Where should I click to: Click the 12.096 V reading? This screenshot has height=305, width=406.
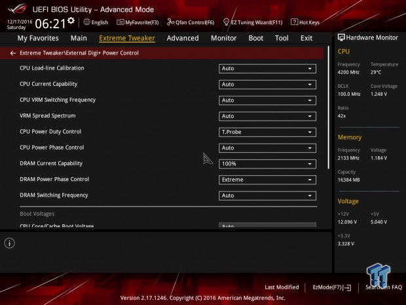click(x=347, y=222)
